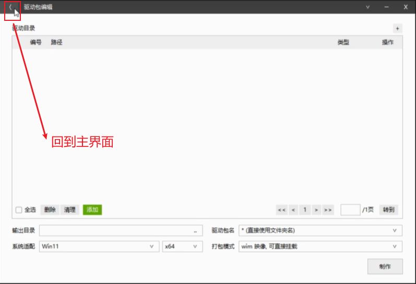Screen dimensions: 416x284
Task: Jump to last page with >> button
Action: (328, 210)
